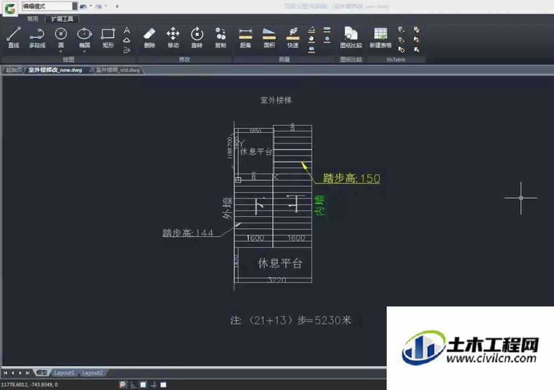The width and height of the screenshot is (554, 390).
Task: Click the arc measure icon in 测量
Action: (311, 39)
